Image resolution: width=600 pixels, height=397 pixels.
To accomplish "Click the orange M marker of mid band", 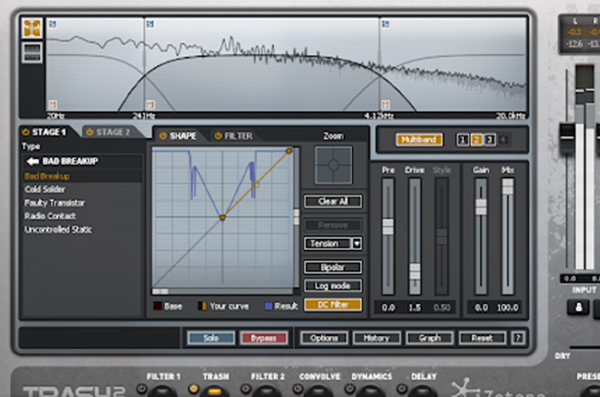I will point(150,105).
